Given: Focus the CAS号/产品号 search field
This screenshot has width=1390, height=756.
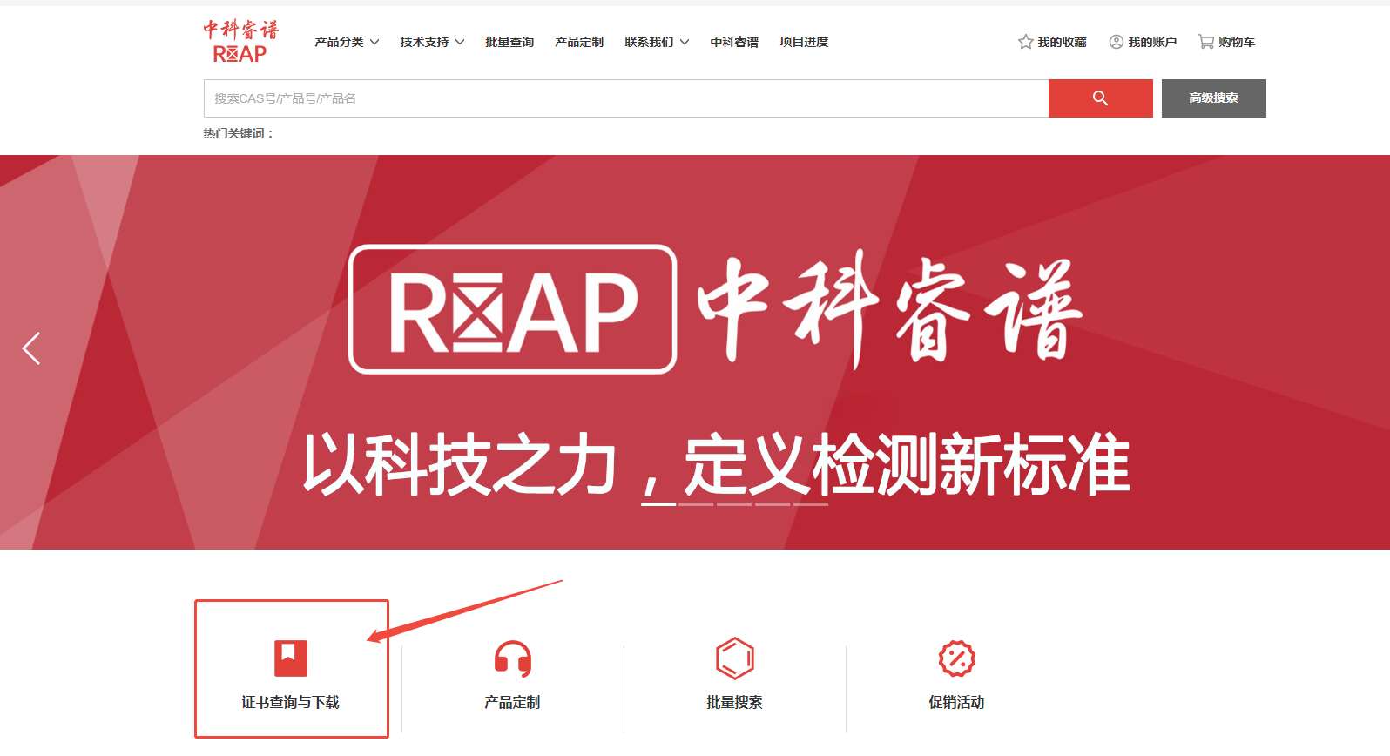Looking at the screenshot, I should click(x=625, y=98).
